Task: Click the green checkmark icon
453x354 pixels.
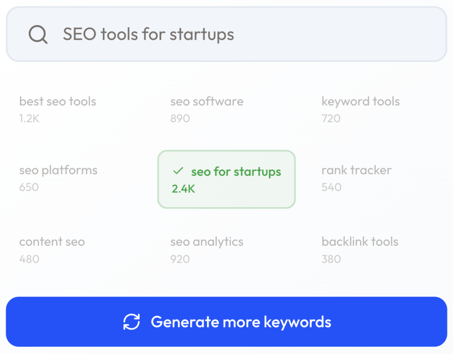Action: (x=178, y=171)
